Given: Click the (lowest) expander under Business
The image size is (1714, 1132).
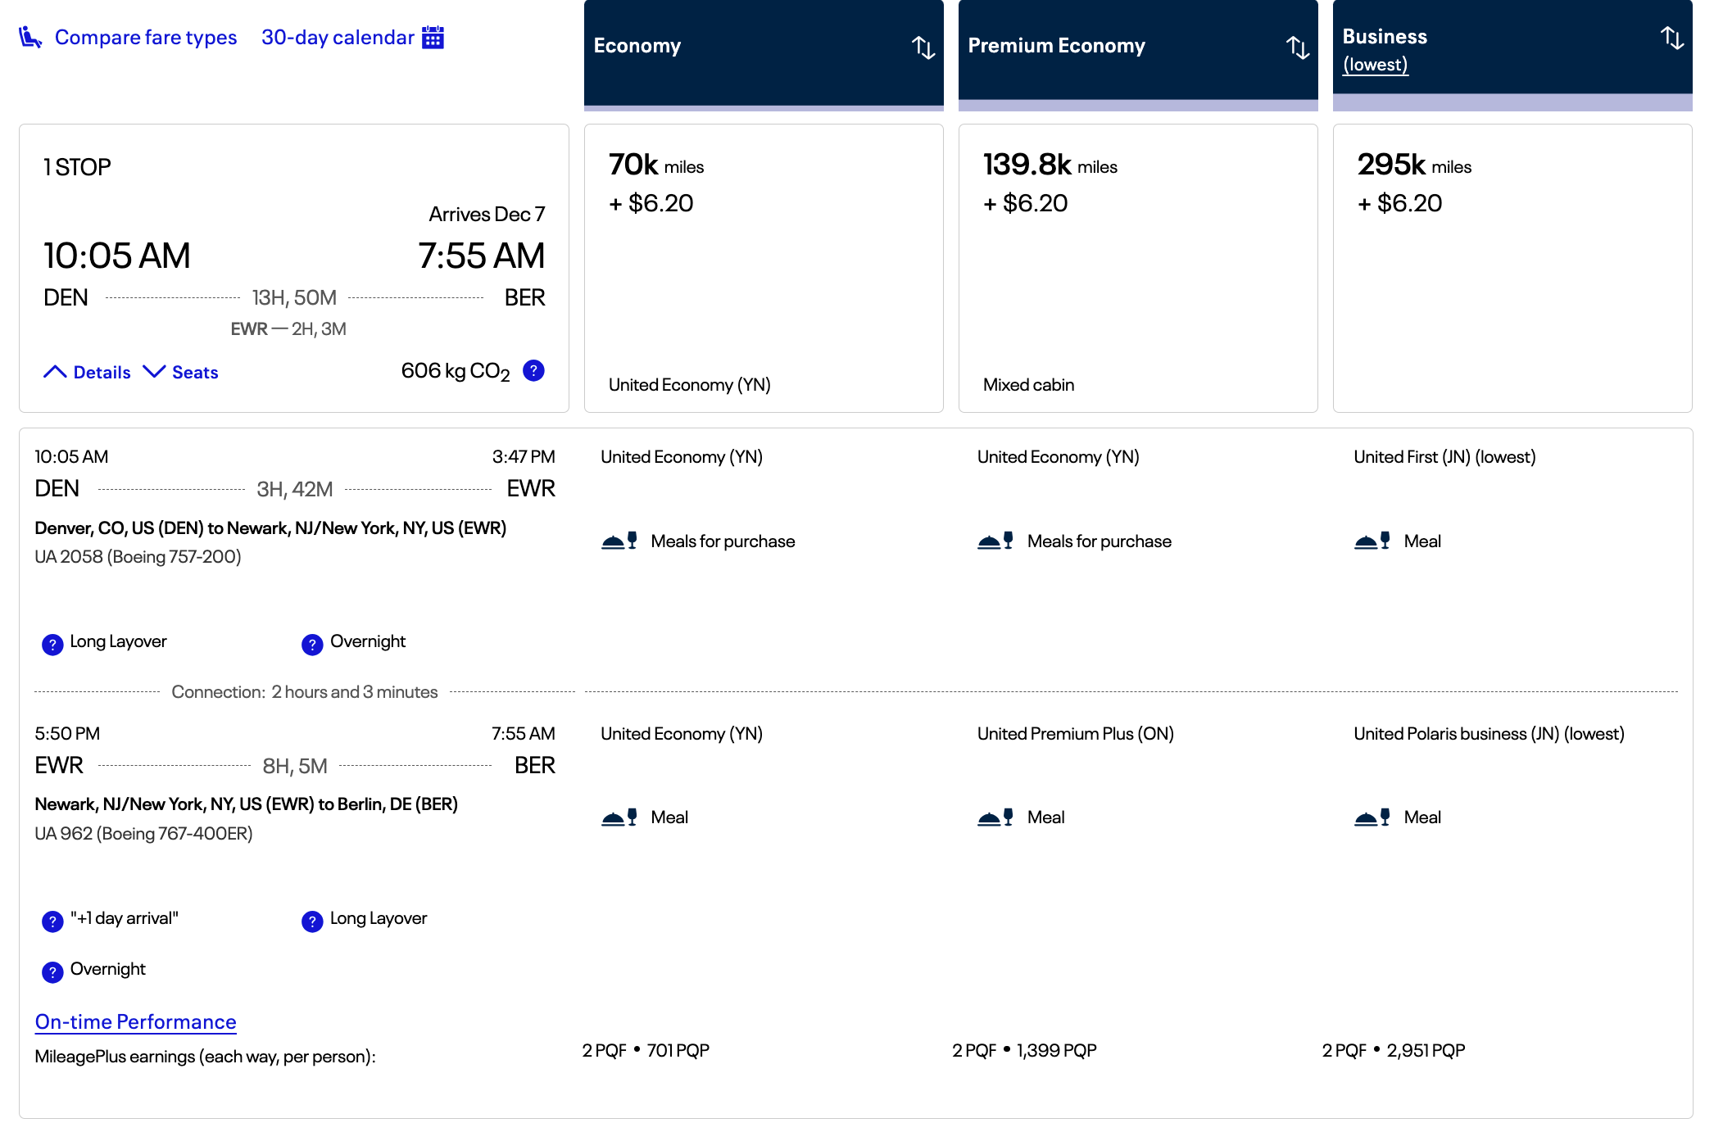Looking at the screenshot, I should coord(1375,64).
